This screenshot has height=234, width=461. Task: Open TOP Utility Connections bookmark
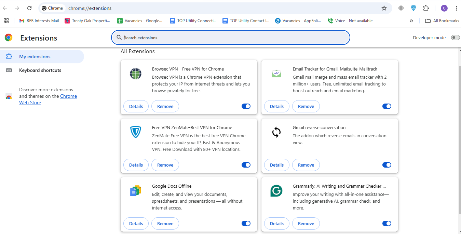click(193, 21)
